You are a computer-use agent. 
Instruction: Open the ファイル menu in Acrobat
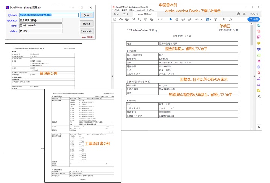coord(116,10)
